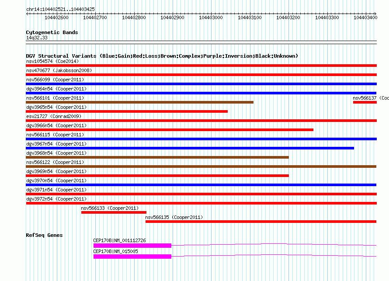This screenshot has width=389, height=281.
Task: Click the blue dgv3970n54 gain bar
Action: pos(201,185)
